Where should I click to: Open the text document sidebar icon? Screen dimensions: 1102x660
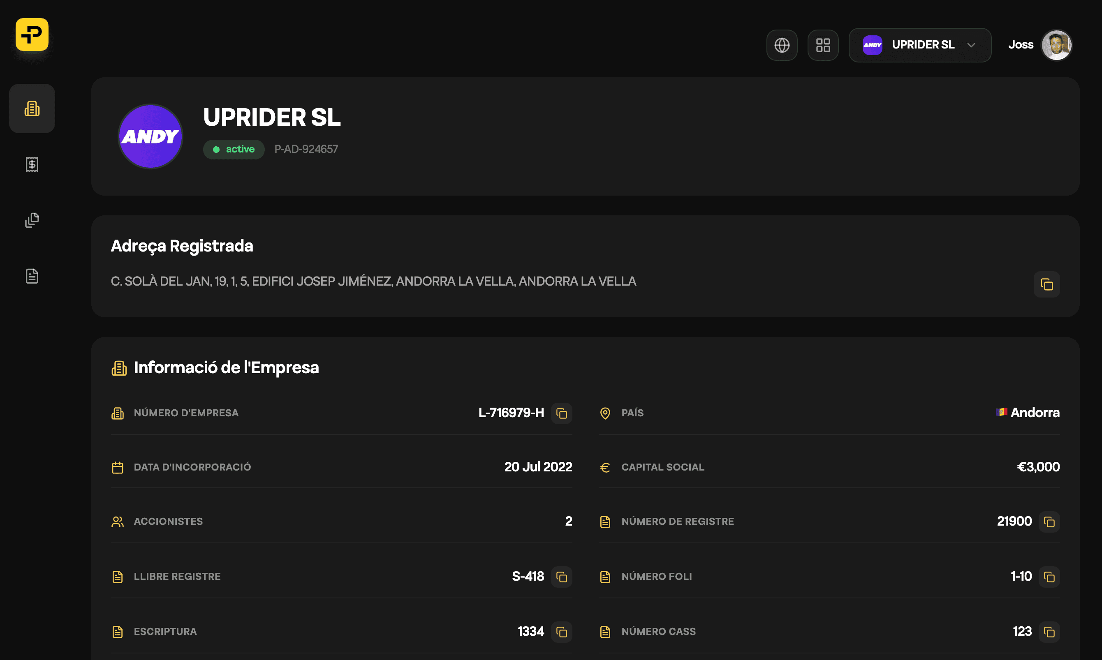32,276
